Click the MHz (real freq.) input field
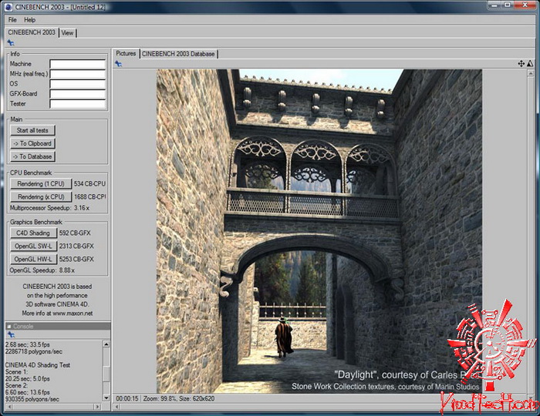 [77, 74]
